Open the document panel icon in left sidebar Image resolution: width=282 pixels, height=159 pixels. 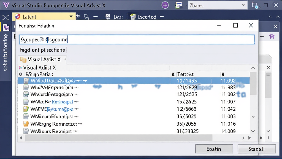click(6, 27)
